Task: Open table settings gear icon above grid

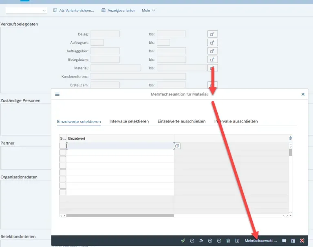Action: (290, 138)
